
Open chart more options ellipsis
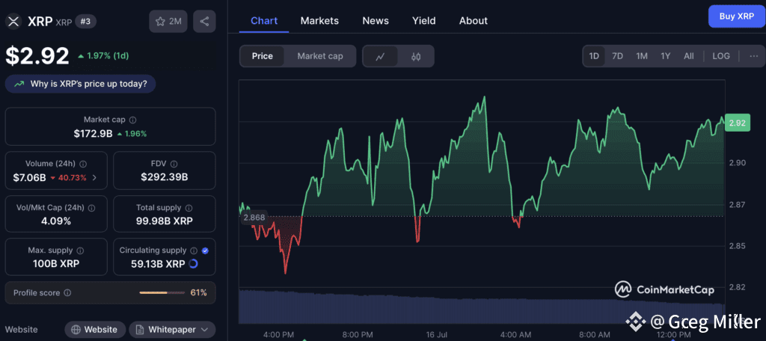[x=754, y=56]
